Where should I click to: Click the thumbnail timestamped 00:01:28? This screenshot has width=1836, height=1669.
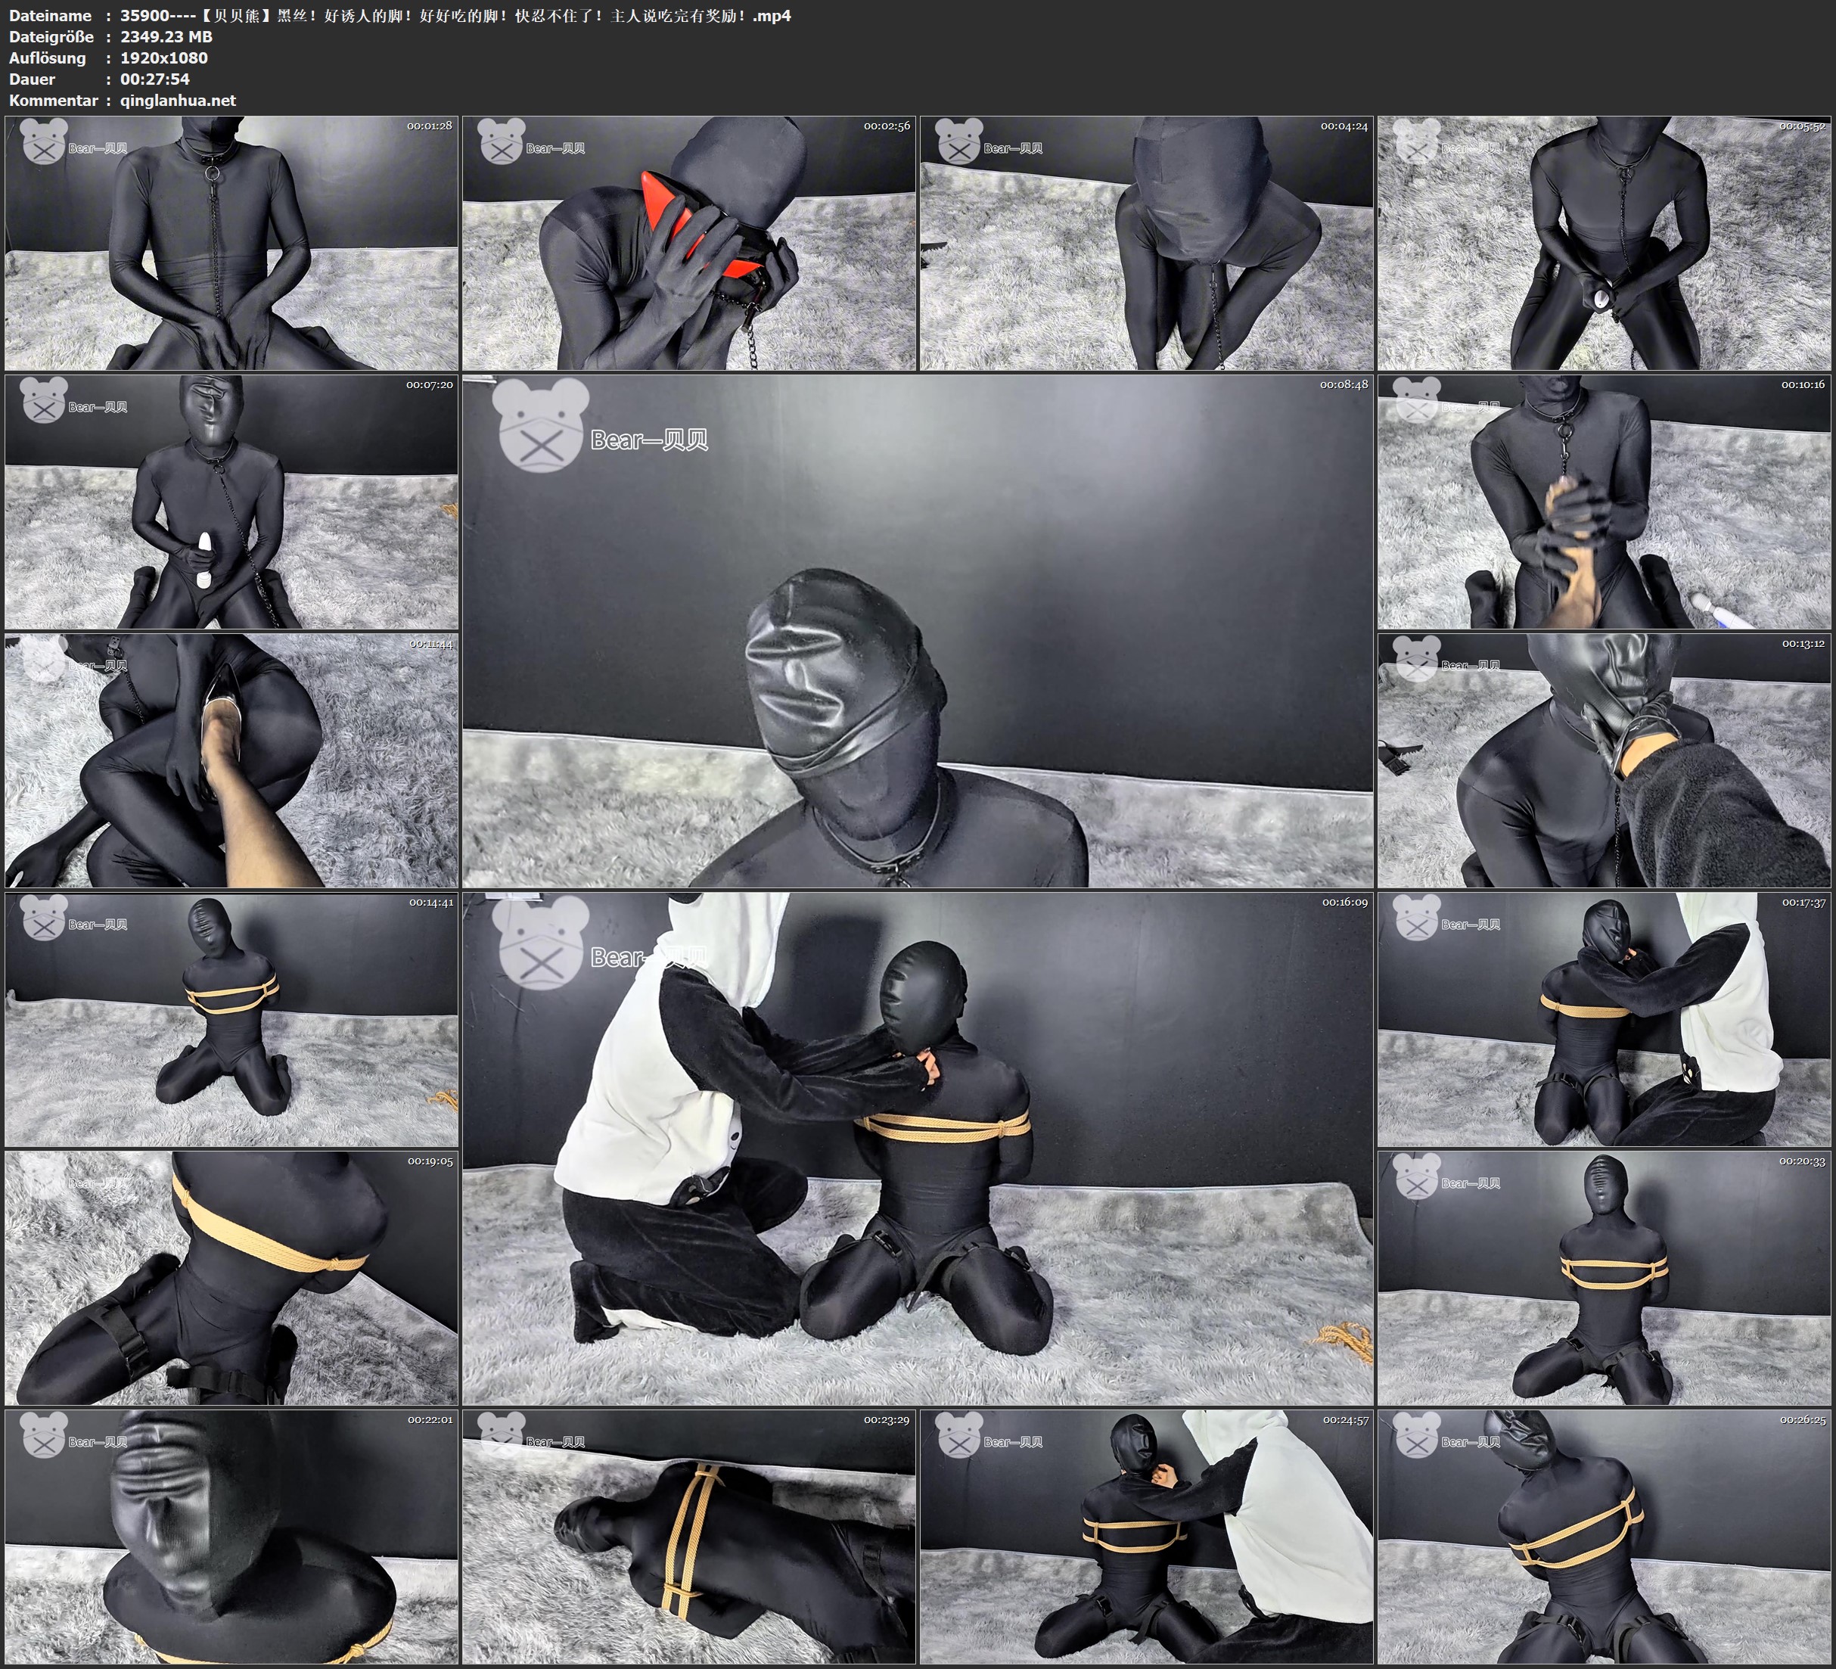[231, 242]
